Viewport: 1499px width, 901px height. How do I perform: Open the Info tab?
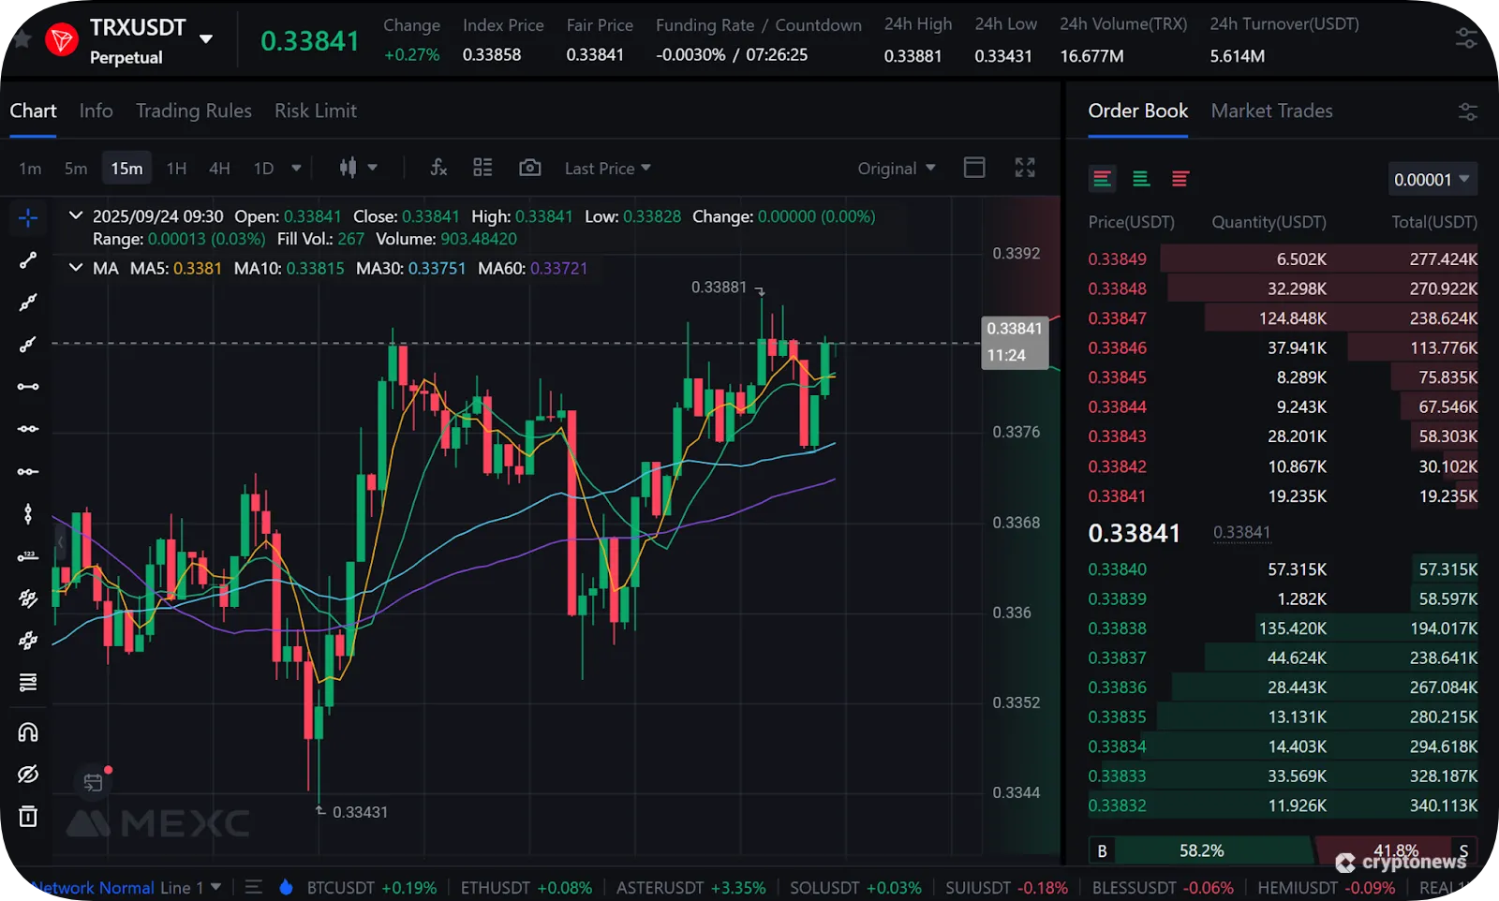(x=96, y=111)
